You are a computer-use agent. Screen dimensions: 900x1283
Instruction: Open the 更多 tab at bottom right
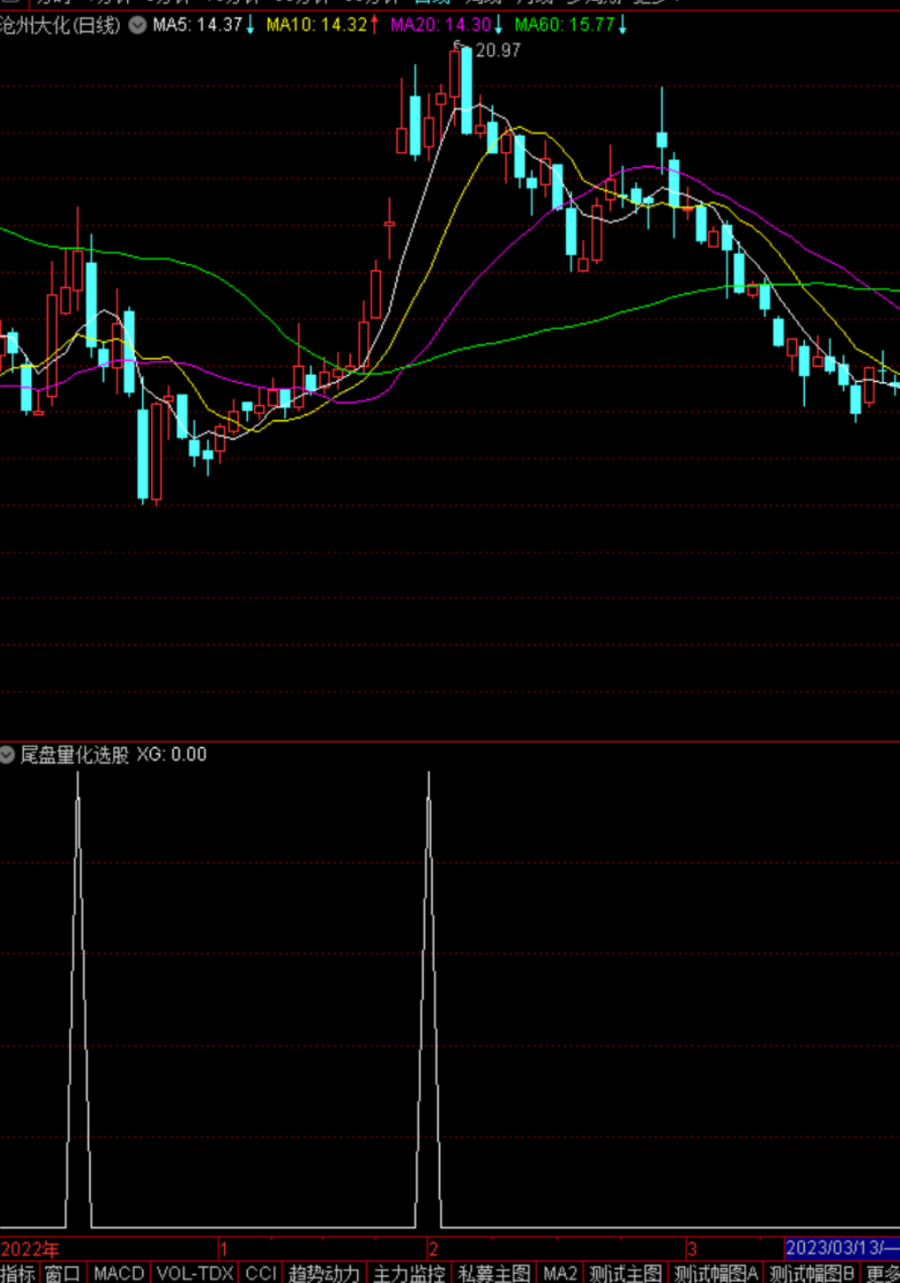[881, 1272]
